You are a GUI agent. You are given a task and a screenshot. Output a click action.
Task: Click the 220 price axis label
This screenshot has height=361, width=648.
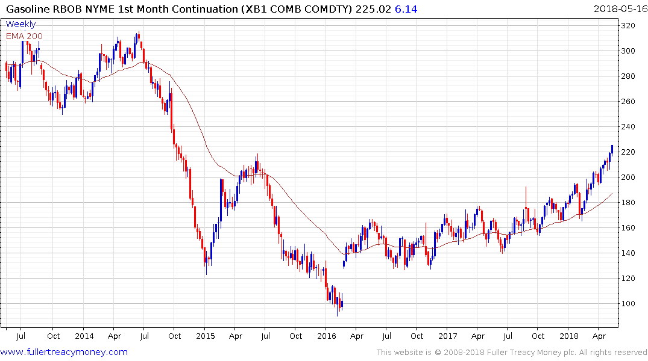pyautogui.click(x=628, y=152)
